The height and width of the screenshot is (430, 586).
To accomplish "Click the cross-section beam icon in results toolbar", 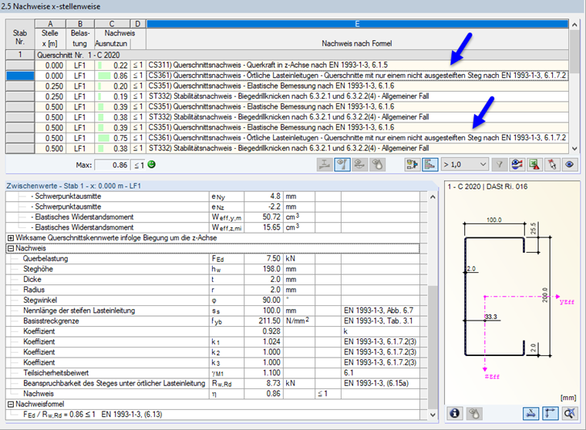I will tap(325, 165).
